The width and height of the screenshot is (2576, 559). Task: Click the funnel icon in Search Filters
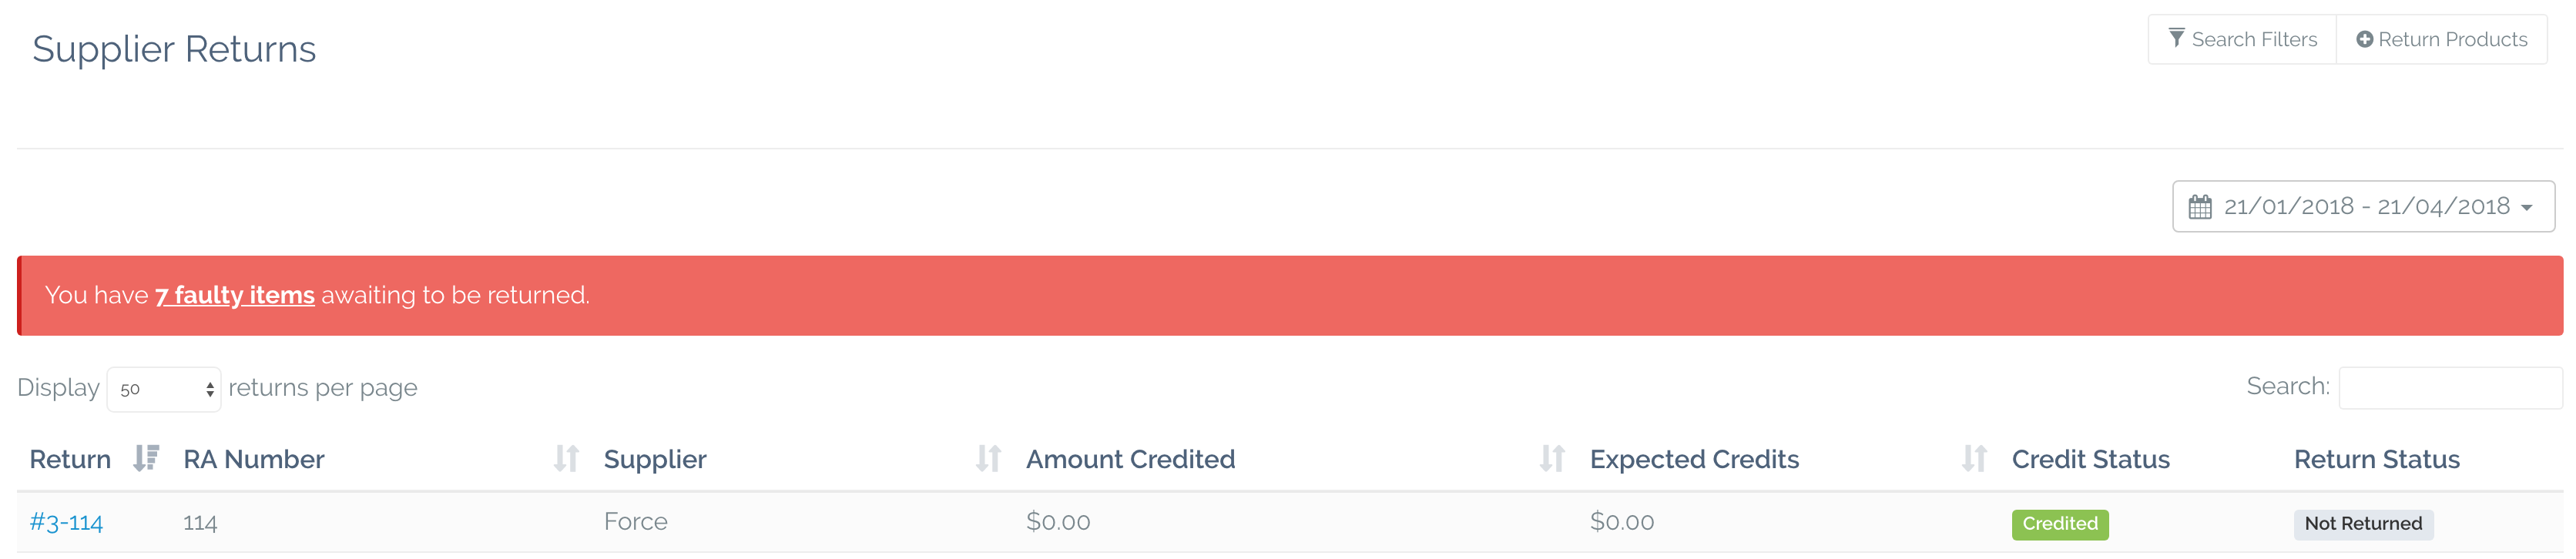coord(2176,39)
